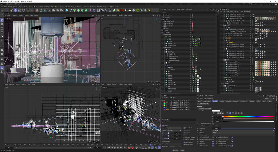278x152 pixels.
Task: Click the Undo arrow in the toolbar
Action: click(x=3, y=10)
